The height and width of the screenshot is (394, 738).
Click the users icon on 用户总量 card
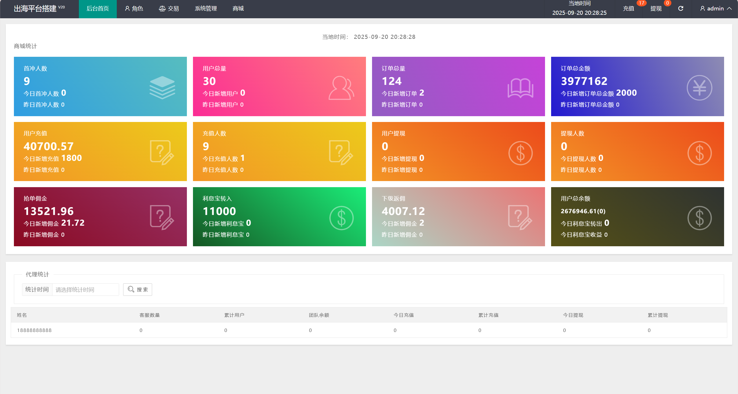point(341,88)
